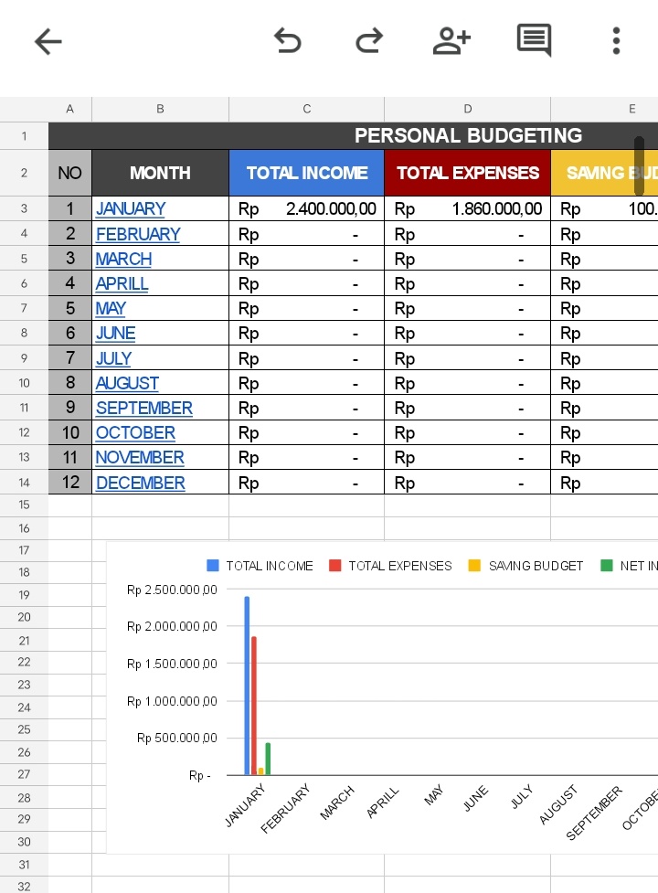Select cell with number 7
Viewport: 658px width, 893px height.
[x=70, y=358]
